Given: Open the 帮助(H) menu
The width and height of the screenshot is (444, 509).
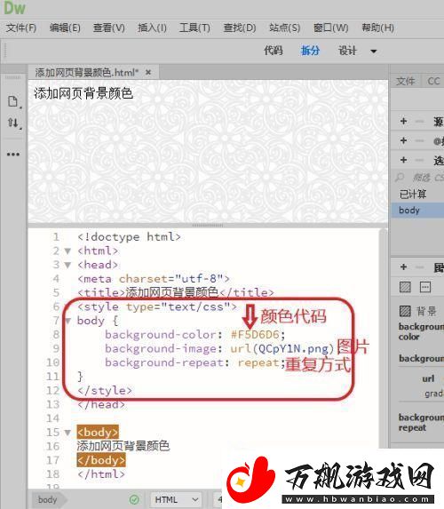Looking at the screenshot, I should tap(377, 28).
